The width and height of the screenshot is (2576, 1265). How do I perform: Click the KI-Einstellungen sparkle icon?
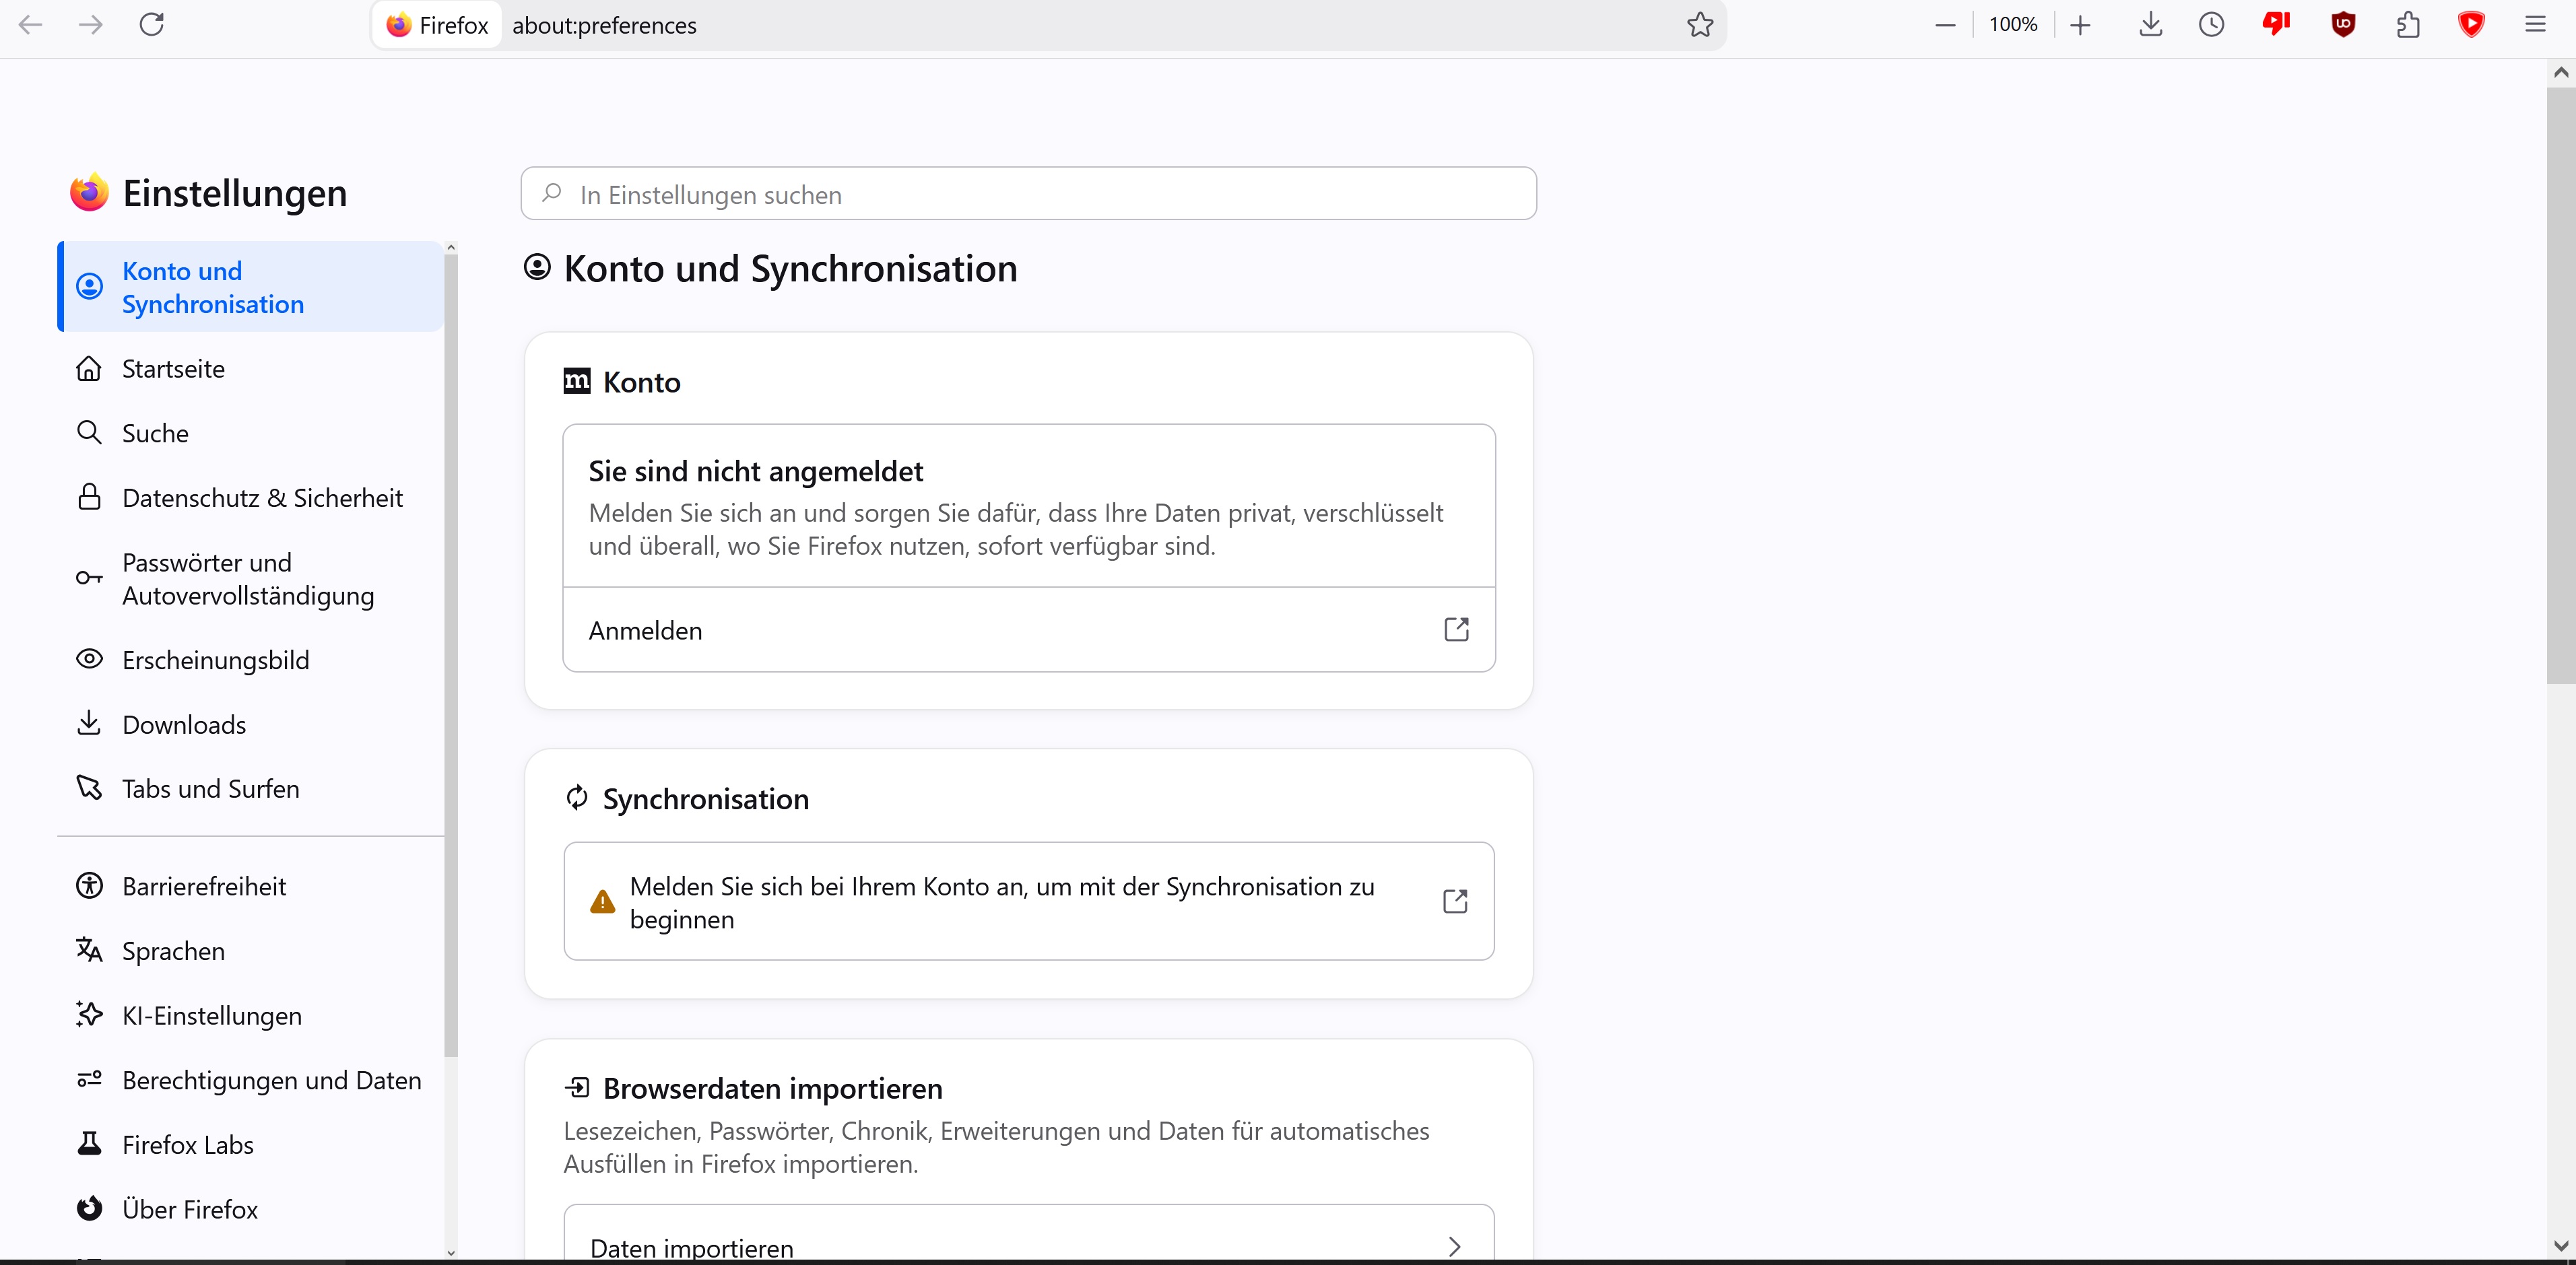click(x=89, y=1015)
